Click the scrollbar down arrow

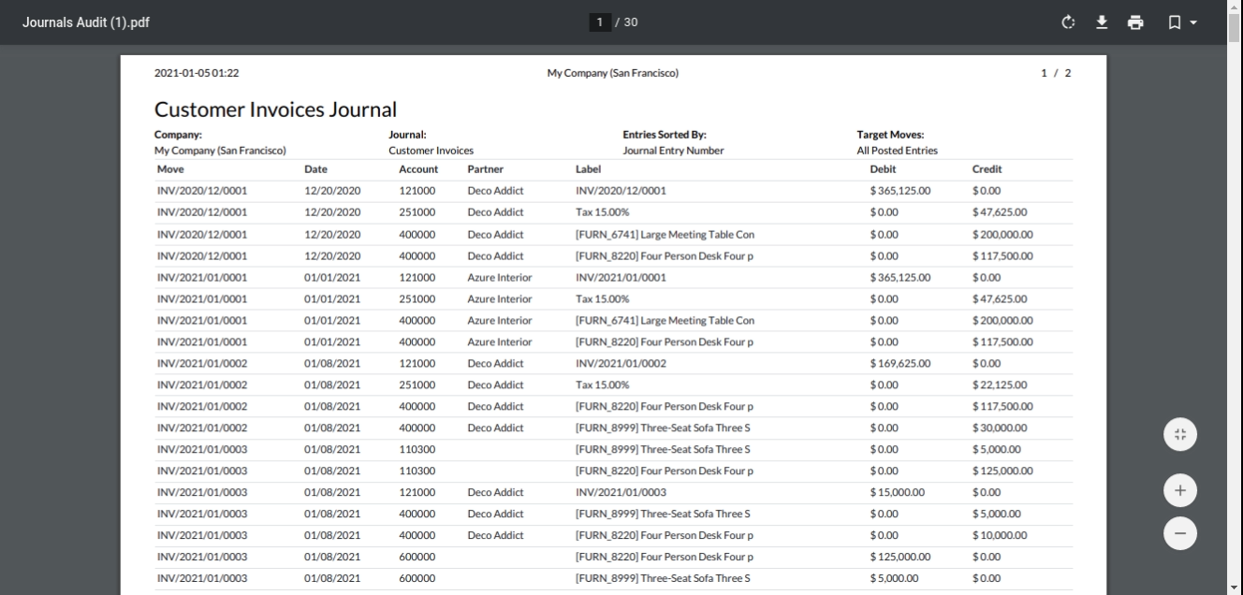[x=1236, y=588]
